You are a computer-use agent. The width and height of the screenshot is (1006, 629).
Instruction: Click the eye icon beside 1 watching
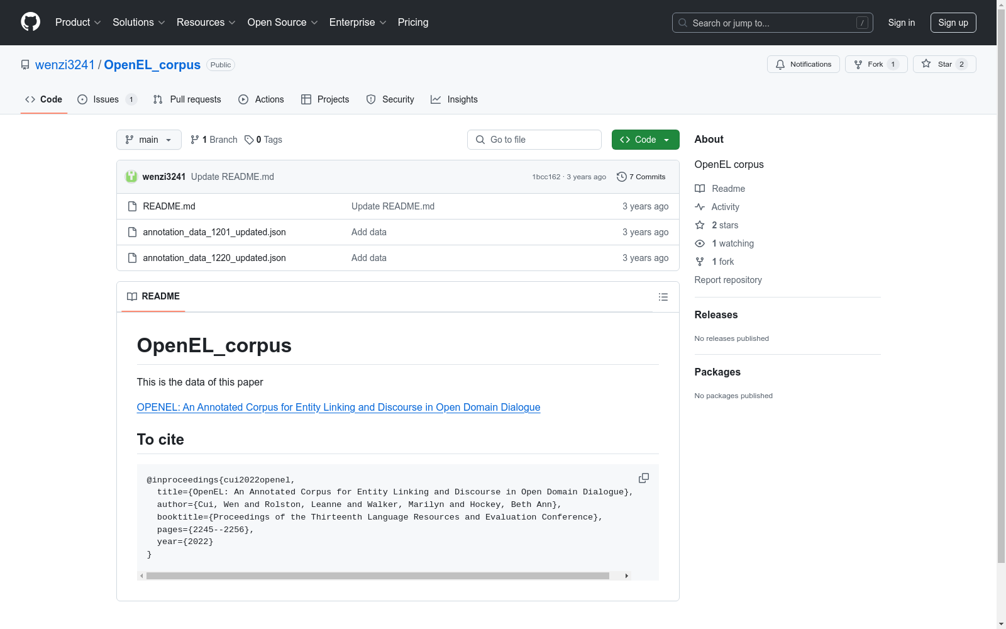700,243
